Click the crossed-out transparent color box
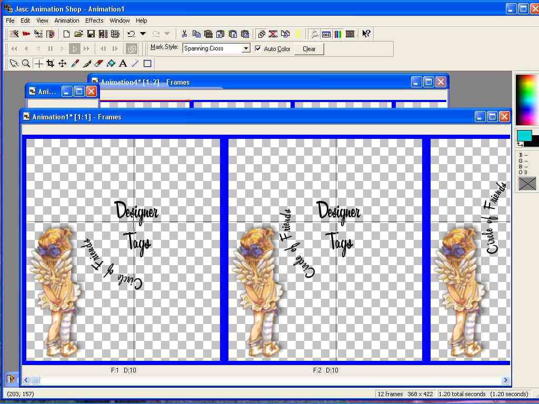Screen dimensions: 539x404 (x=527, y=184)
